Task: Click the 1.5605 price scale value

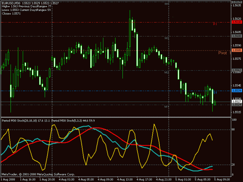Action: (237, 32)
